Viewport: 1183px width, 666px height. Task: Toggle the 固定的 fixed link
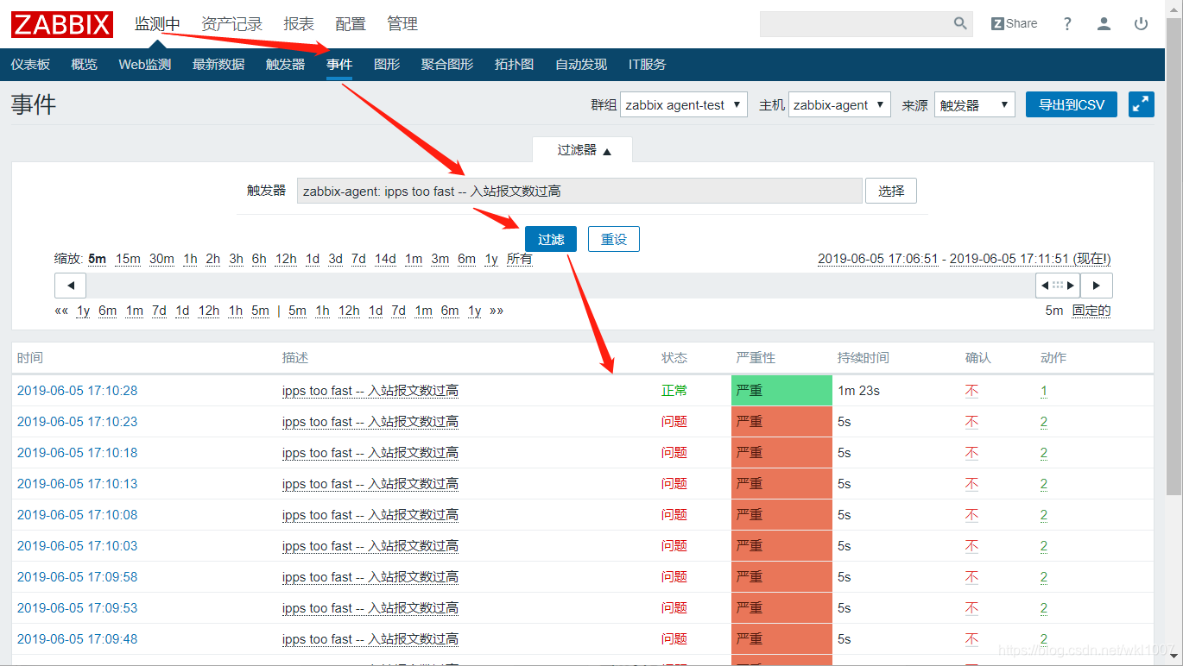1091,311
